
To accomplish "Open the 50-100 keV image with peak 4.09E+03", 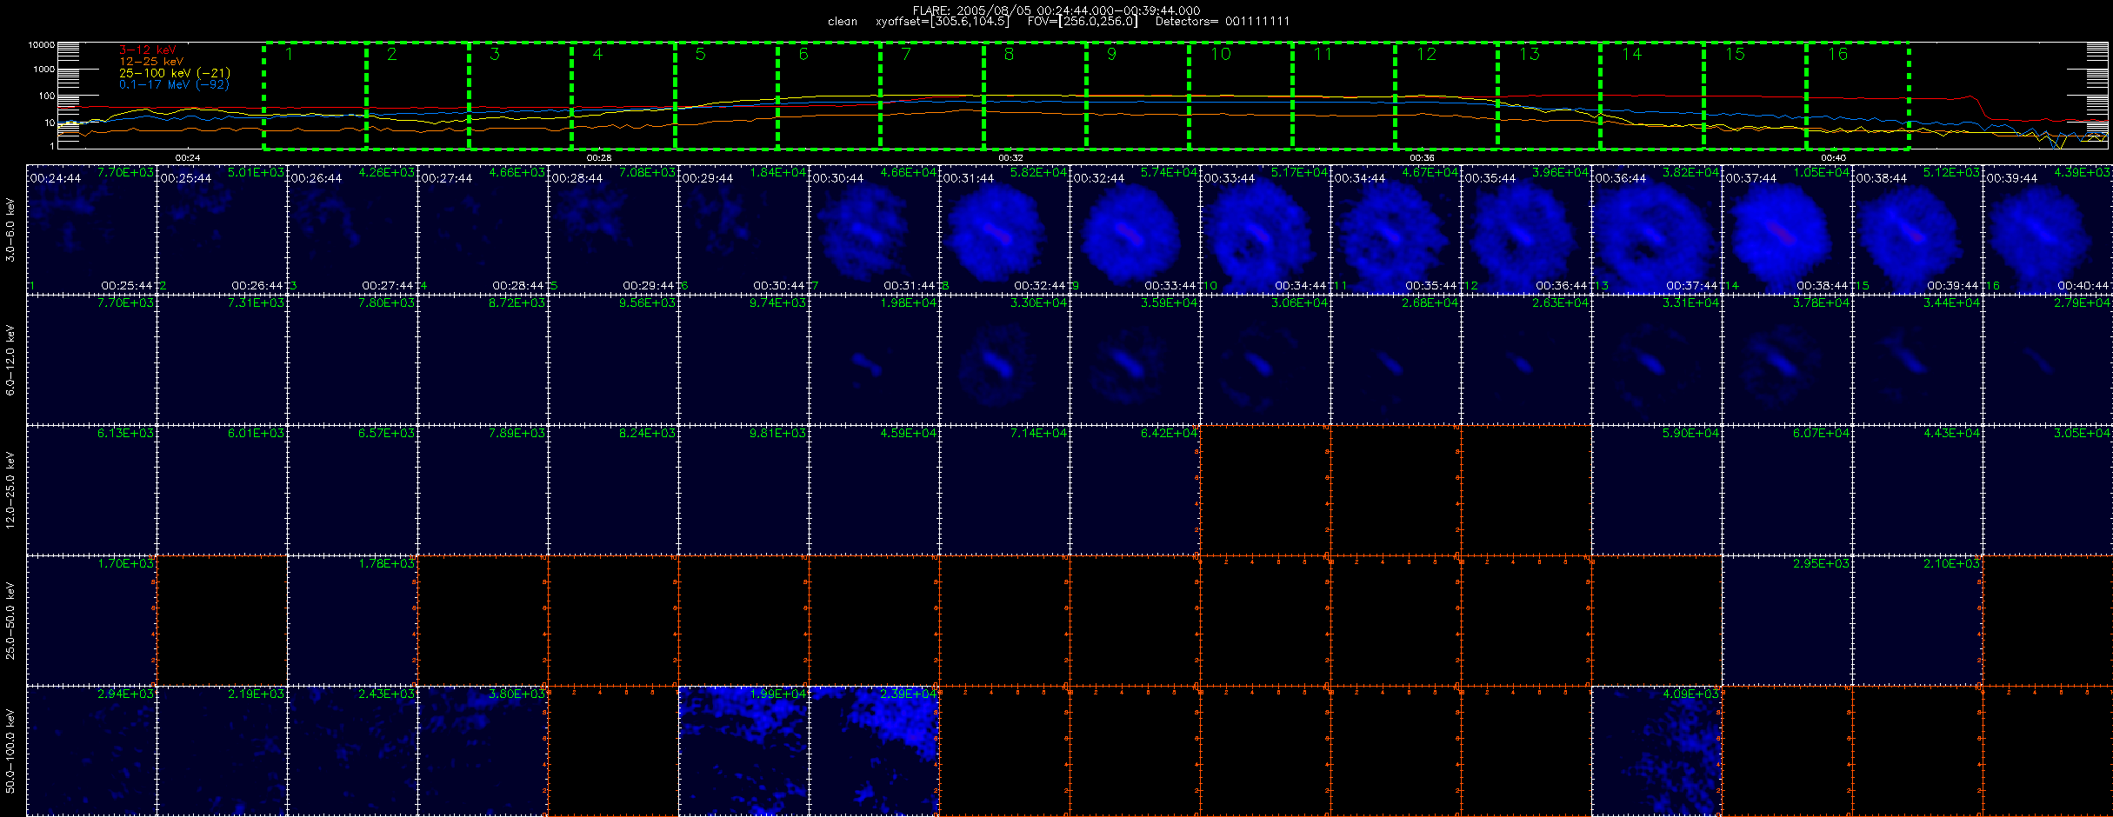I will 1656,751.
